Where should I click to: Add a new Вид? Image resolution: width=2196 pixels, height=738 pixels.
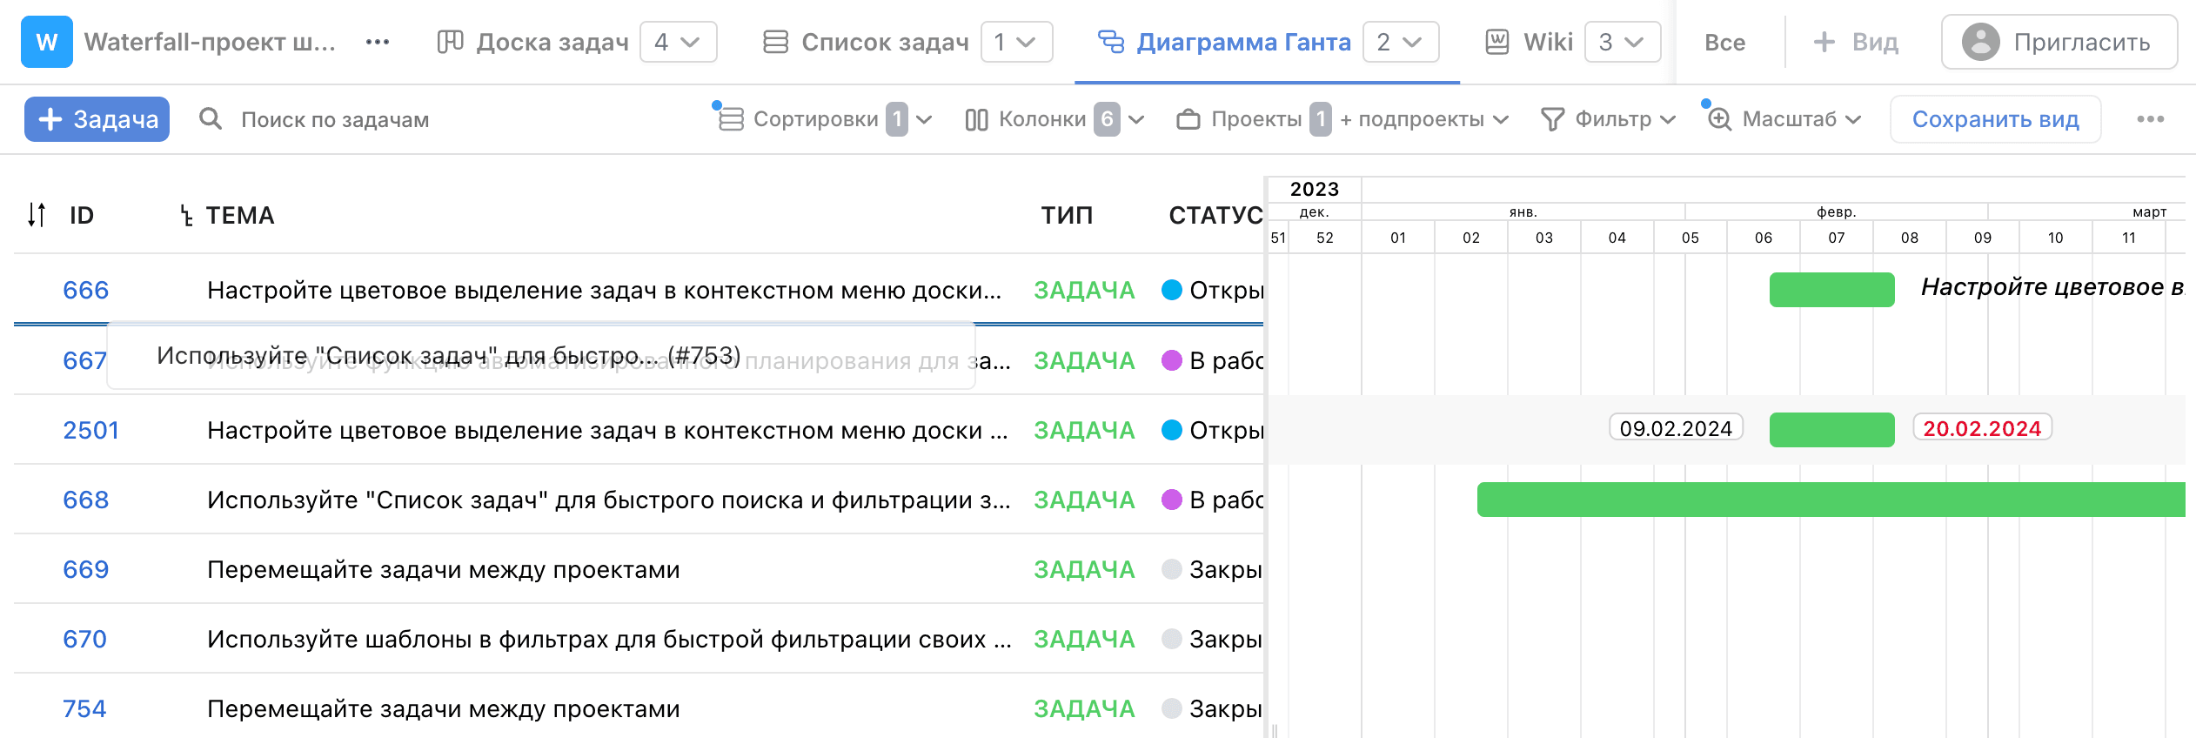[1855, 42]
